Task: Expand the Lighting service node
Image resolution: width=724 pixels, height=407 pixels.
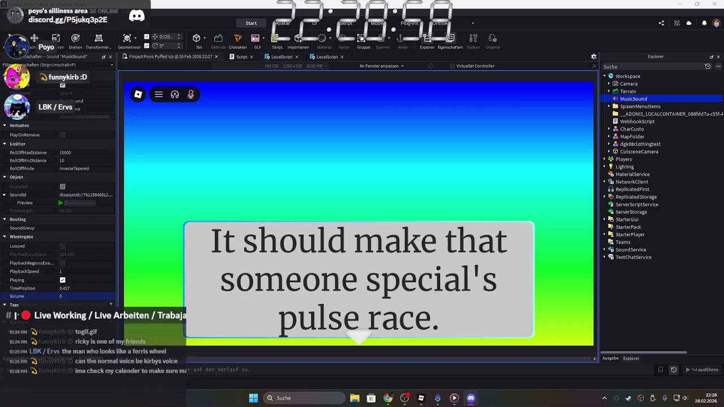Action: pos(604,167)
